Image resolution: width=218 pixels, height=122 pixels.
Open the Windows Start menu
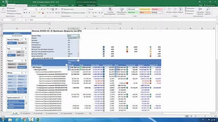point(3,120)
